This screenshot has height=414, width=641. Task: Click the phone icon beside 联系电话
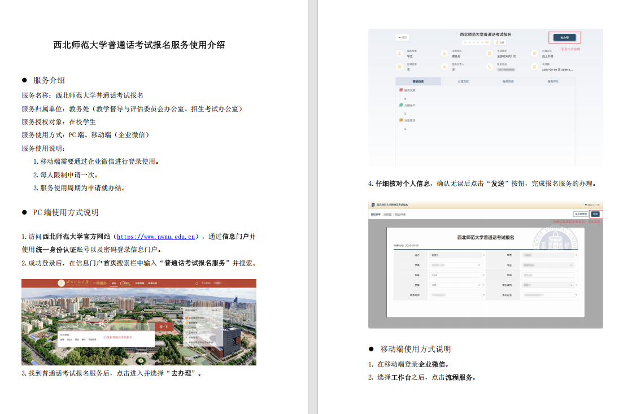pos(490,66)
